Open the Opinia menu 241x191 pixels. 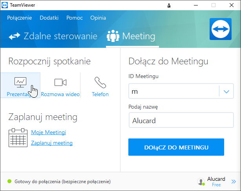(x=98, y=18)
